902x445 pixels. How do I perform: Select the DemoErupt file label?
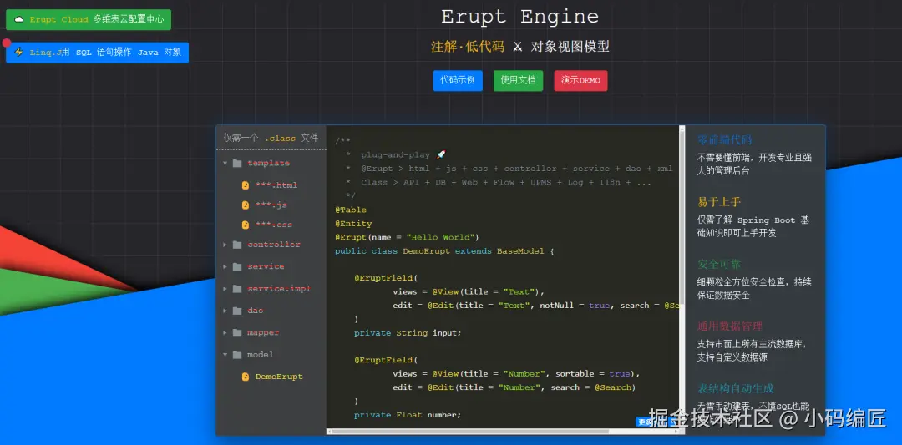point(279,377)
